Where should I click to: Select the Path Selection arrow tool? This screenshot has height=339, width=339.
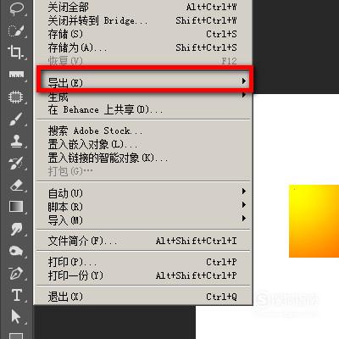click(16, 316)
